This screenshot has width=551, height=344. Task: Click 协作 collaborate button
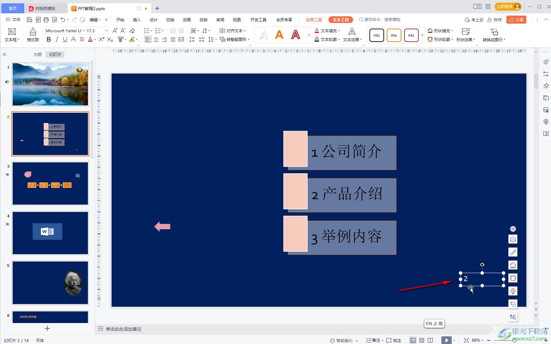point(494,20)
